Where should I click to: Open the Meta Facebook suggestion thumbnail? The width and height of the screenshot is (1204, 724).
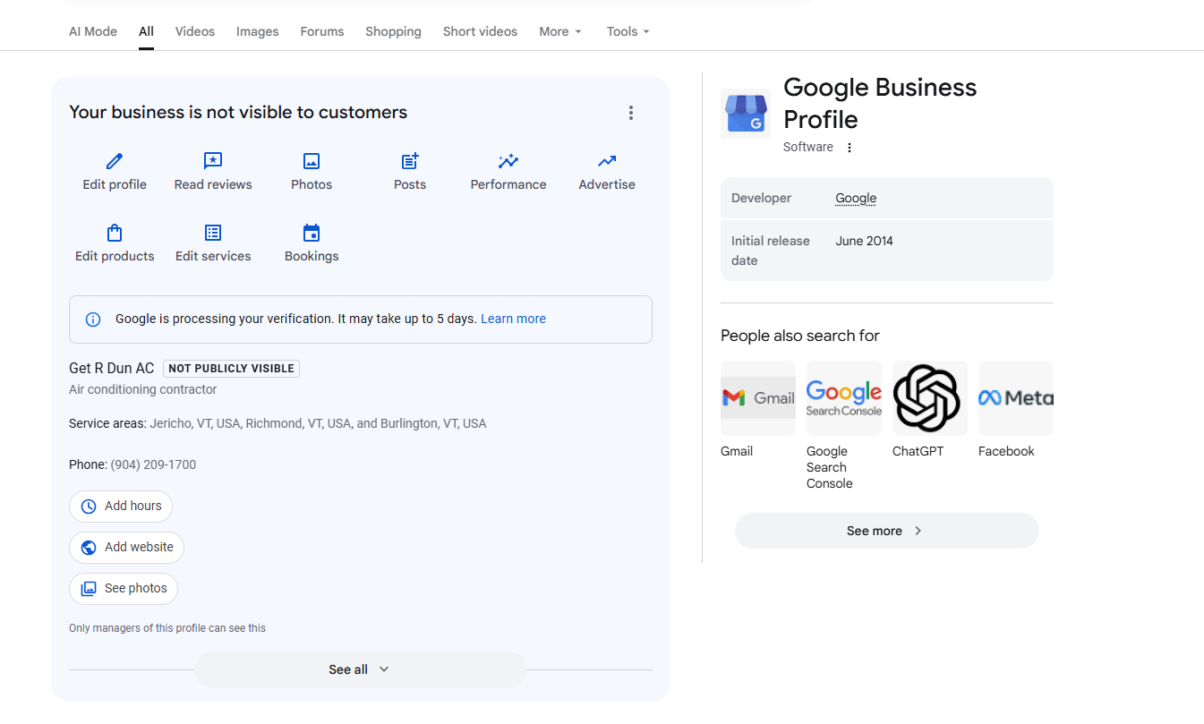[1016, 398]
